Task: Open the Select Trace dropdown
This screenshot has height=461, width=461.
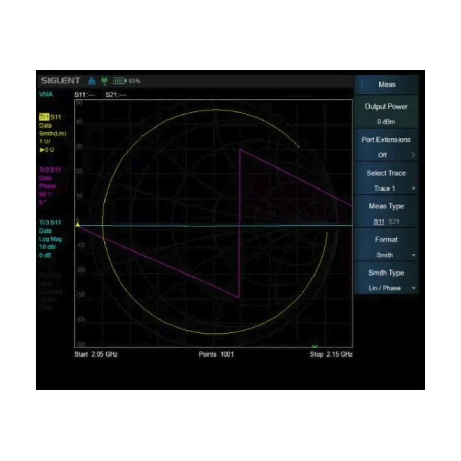Action: (386, 188)
